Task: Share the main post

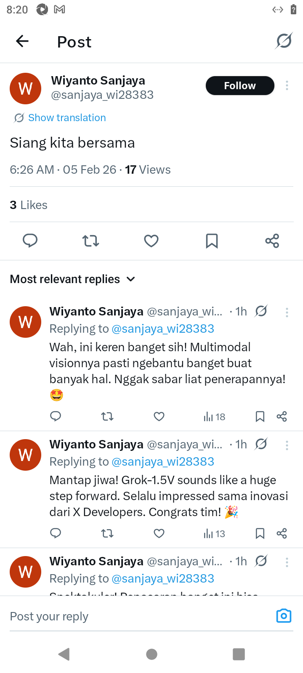Action: click(x=272, y=241)
